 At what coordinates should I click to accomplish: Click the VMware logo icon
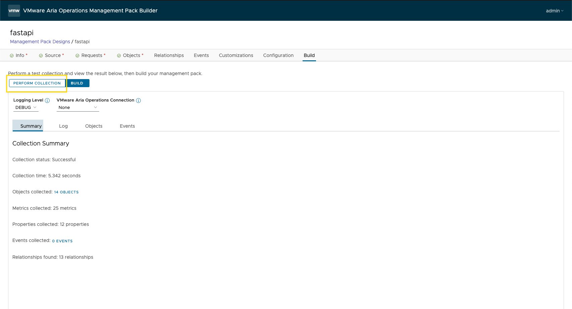pyautogui.click(x=14, y=11)
